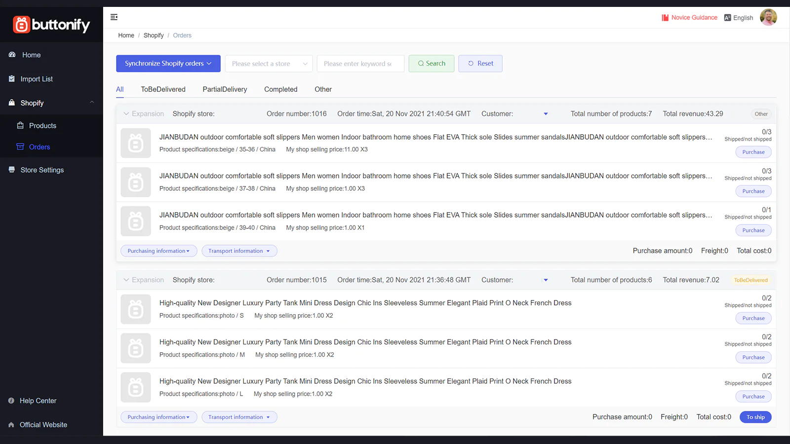Open Help Center link

38,401
